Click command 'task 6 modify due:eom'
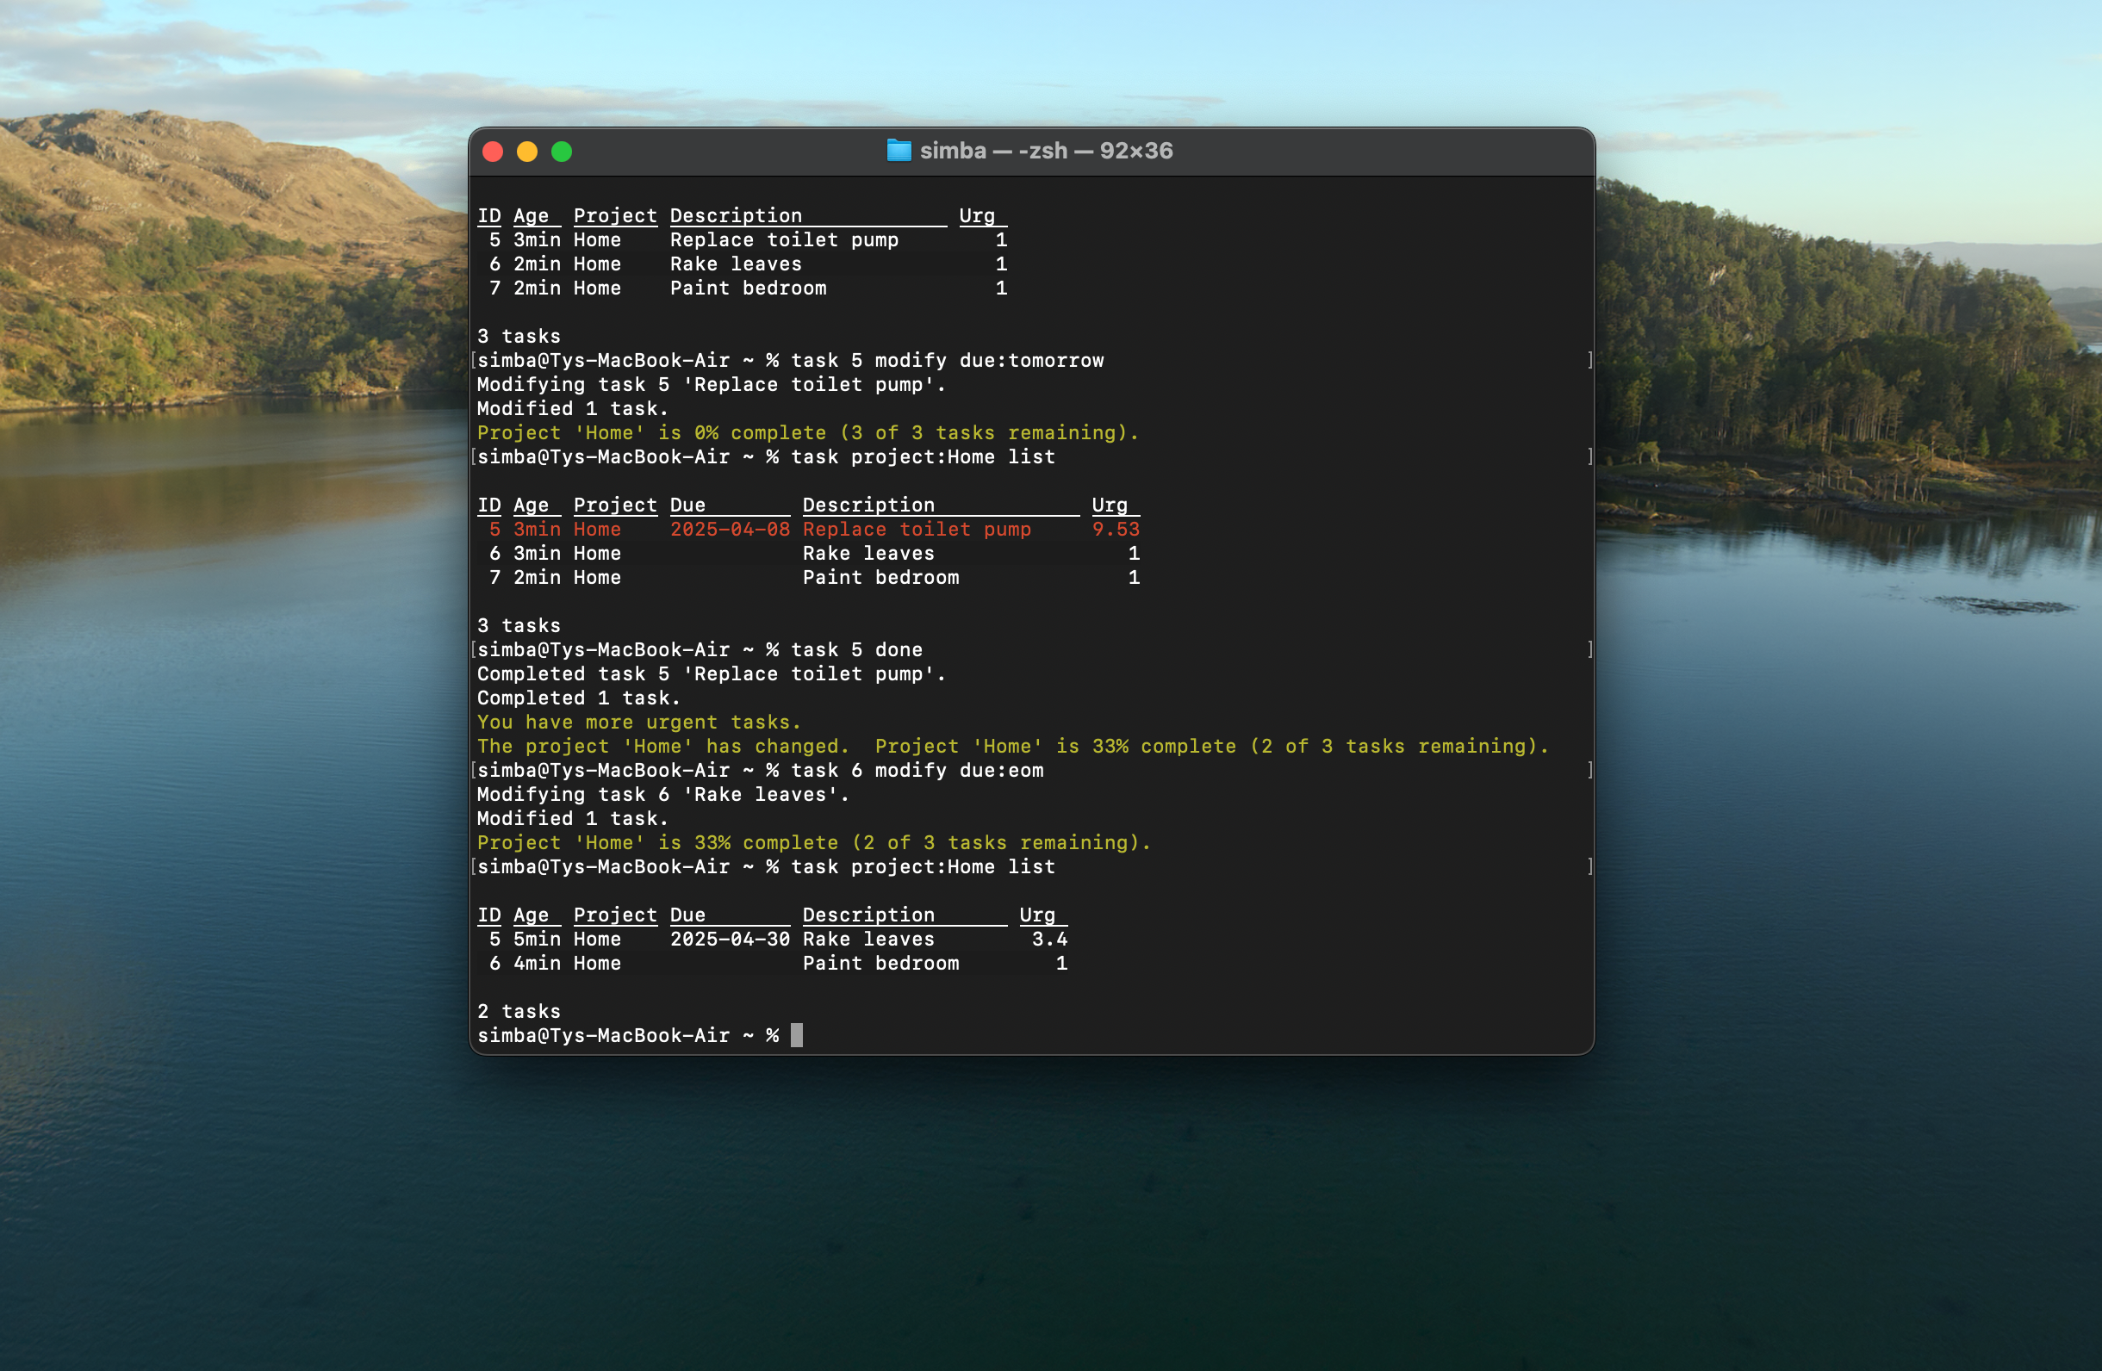The width and height of the screenshot is (2102, 1371). (x=917, y=770)
